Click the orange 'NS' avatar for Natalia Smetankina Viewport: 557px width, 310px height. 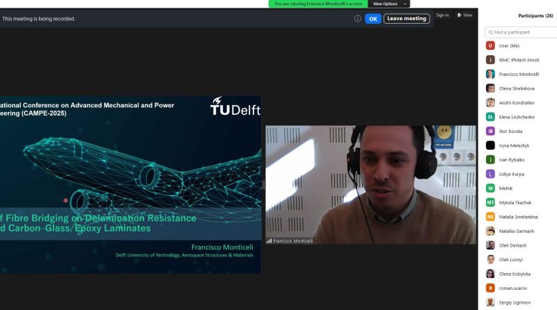tap(490, 217)
